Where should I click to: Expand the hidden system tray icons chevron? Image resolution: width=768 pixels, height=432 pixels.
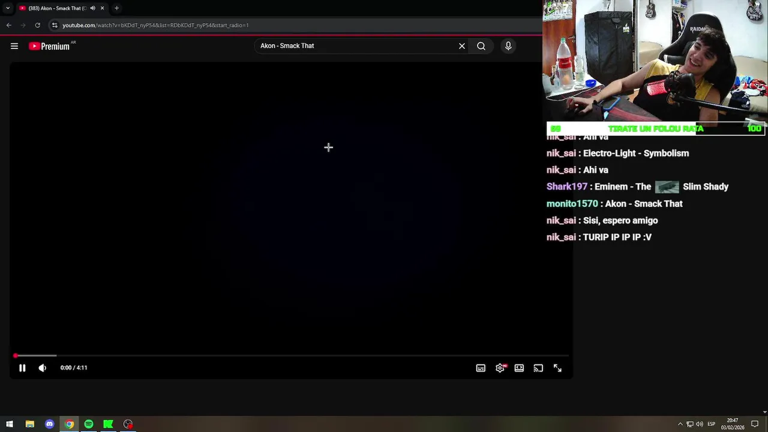click(x=680, y=424)
